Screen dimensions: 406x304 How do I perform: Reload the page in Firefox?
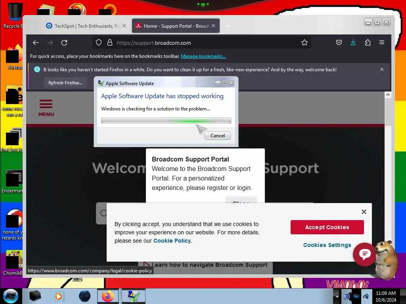click(64, 43)
